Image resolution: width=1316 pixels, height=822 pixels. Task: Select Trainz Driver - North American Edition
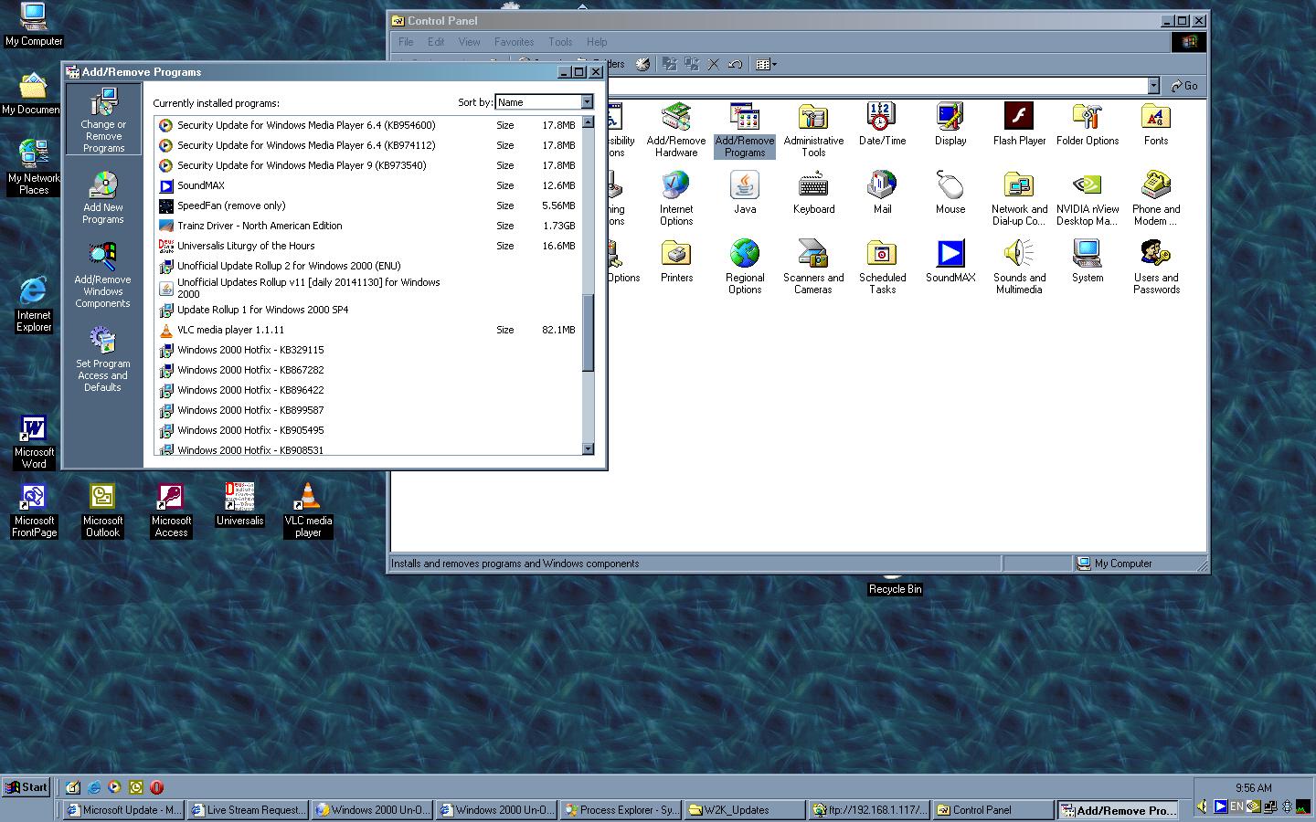tap(369, 226)
